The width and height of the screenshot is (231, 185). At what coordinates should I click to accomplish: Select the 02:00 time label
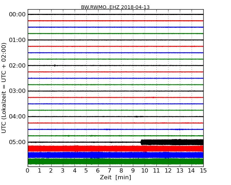(x=17, y=65)
